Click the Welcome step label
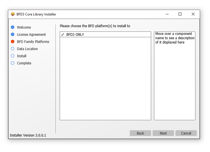 24,27
